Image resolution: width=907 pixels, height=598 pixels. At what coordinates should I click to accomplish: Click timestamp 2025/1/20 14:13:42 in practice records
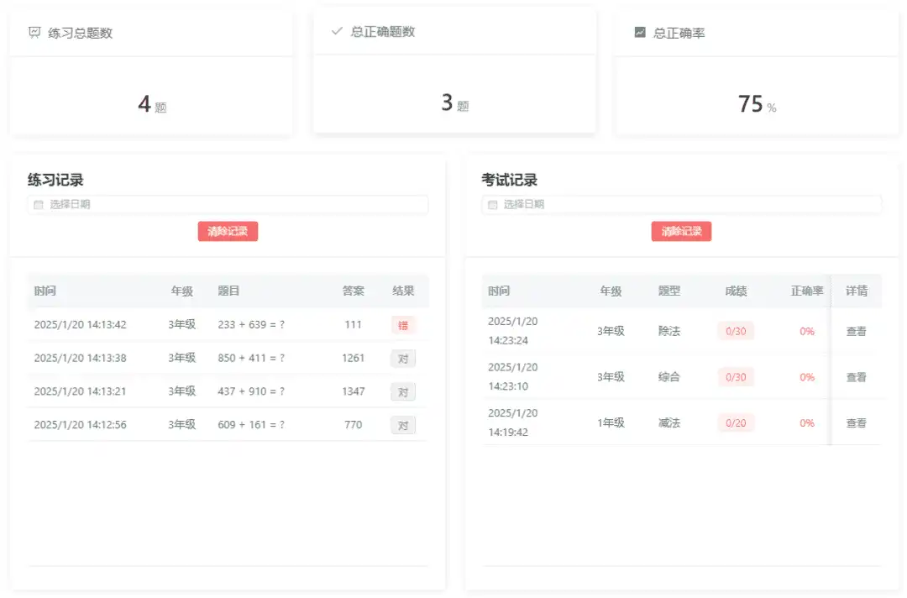click(80, 324)
